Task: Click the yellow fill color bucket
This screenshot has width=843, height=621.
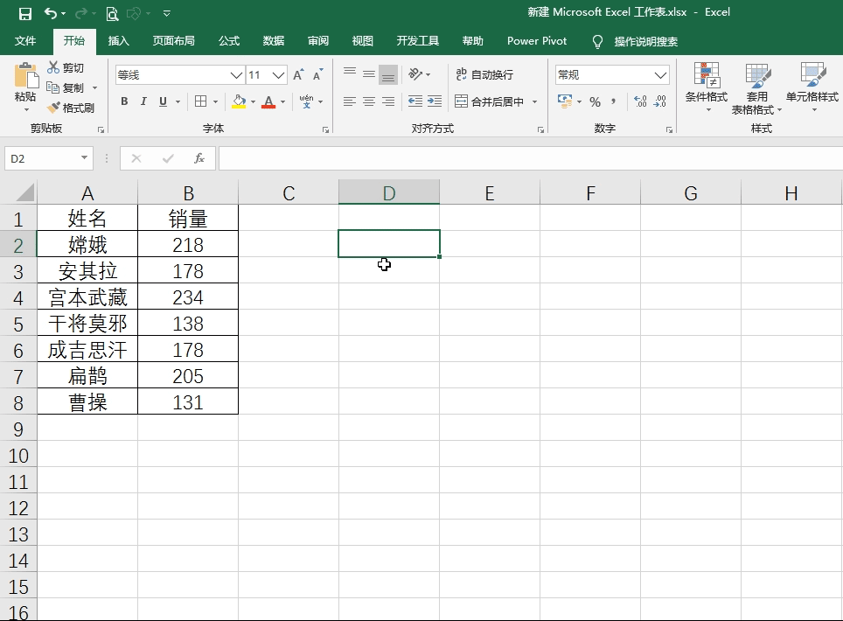Action: [x=239, y=101]
